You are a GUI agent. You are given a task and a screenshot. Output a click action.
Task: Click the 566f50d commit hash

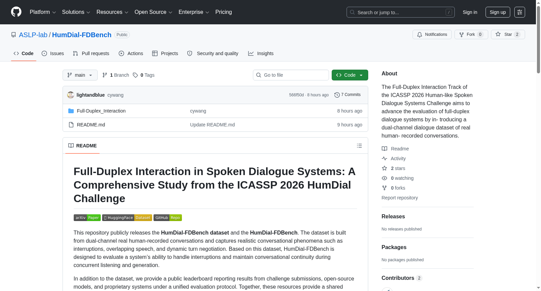click(x=296, y=95)
